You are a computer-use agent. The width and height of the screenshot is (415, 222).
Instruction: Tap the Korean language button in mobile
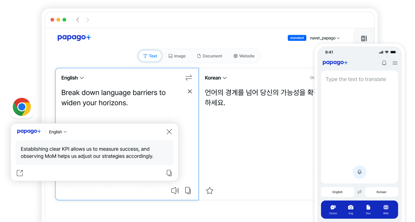point(381,192)
